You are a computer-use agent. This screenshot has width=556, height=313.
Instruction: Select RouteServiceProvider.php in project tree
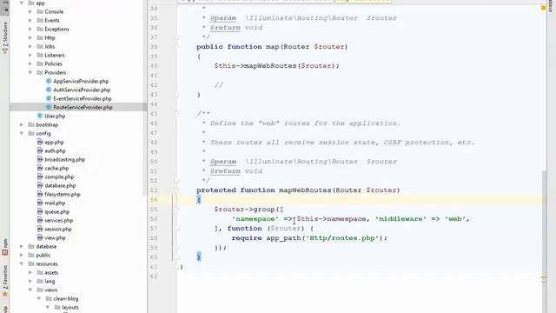click(83, 107)
